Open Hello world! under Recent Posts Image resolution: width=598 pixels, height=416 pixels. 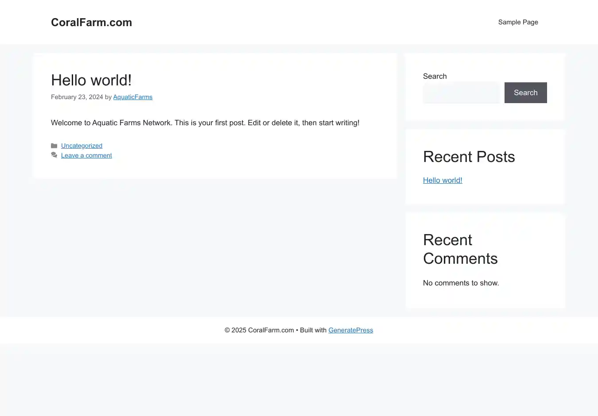click(x=443, y=180)
